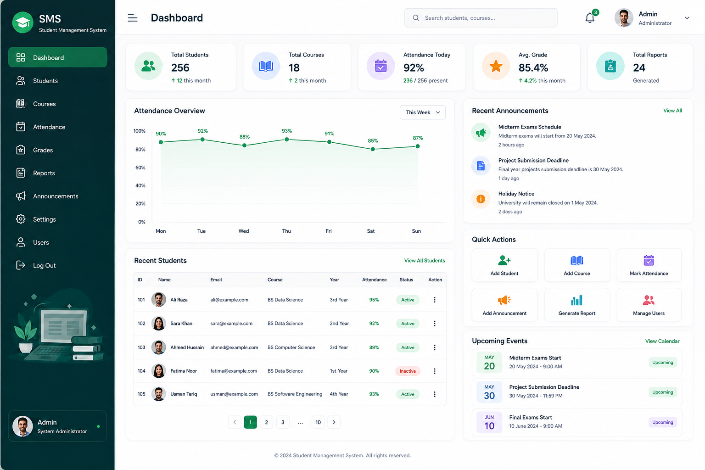The image size is (705, 470).
Task: Open Settings in the sidebar
Action: [58, 219]
